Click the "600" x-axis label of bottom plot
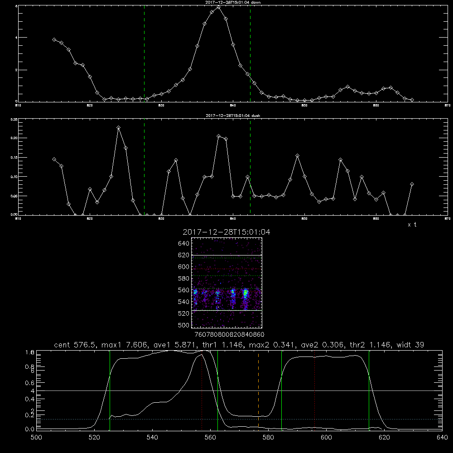Image resolution: width=453 pixels, height=453 pixels. click(326, 438)
